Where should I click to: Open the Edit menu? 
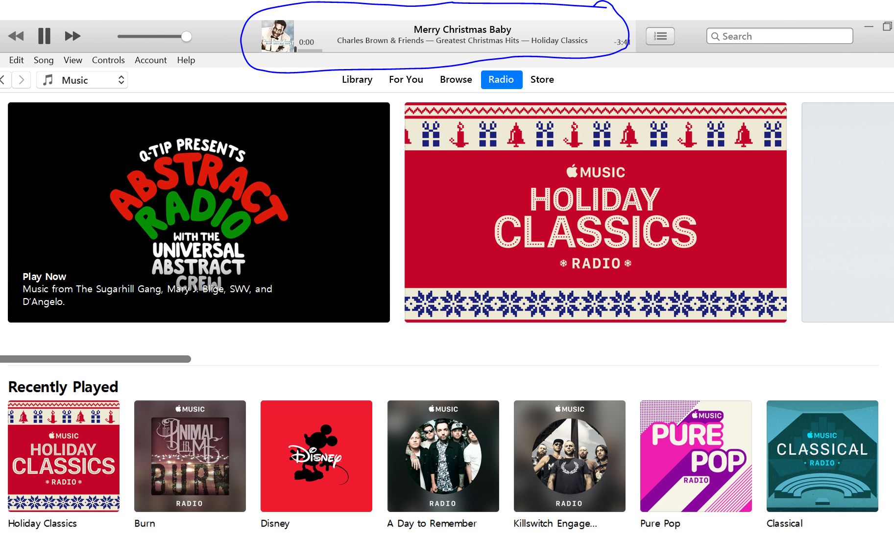click(16, 60)
